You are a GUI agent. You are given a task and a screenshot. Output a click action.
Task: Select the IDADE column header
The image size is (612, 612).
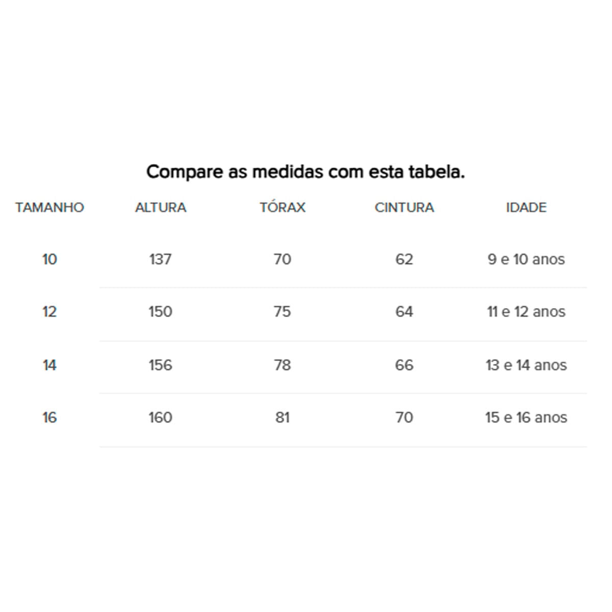pos(526,208)
